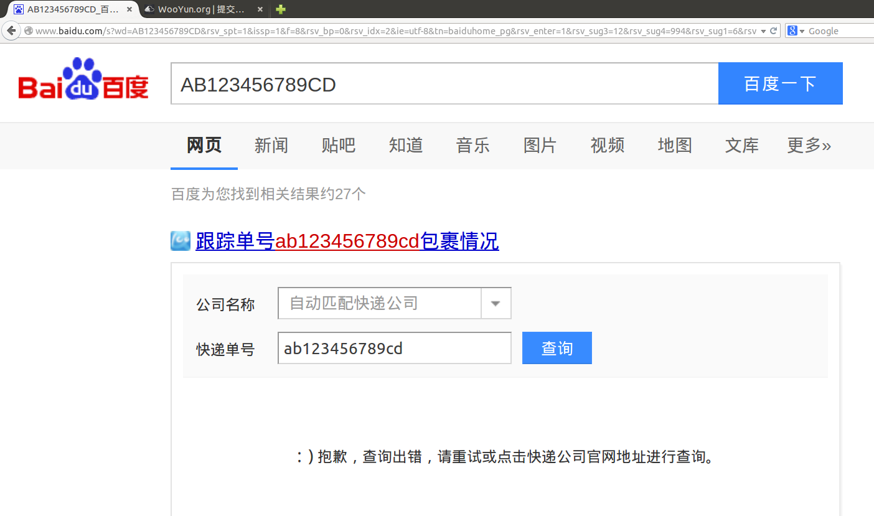Image resolution: width=874 pixels, height=516 pixels.
Task: Select the 文库 search category
Action: (742, 145)
